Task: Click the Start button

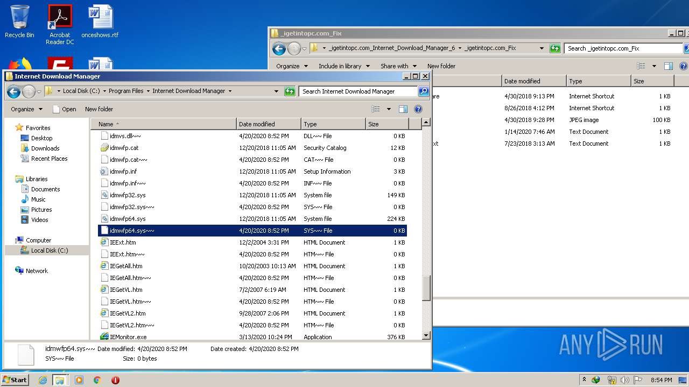Action: click(15, 380)
